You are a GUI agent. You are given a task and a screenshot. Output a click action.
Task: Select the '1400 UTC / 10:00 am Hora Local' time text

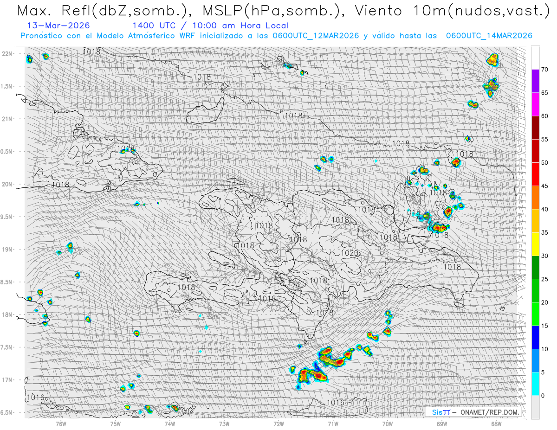(x=210, y=26)
